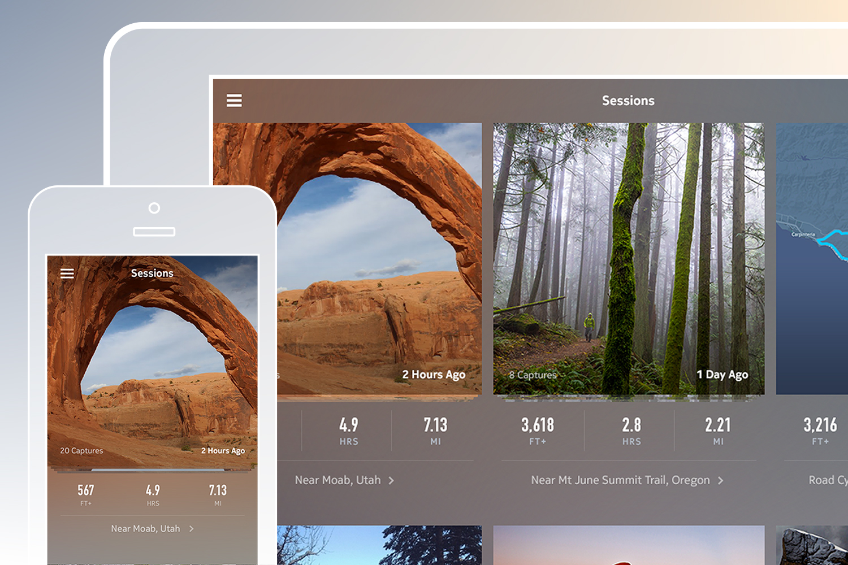Click the 3,618 FT+ stat
The width and height of the screenshot is (848, 565).
pos(538,431)
